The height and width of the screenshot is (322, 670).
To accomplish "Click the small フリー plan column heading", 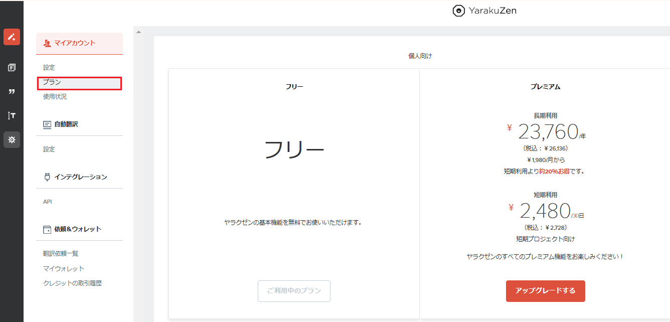I will [294, 87].
